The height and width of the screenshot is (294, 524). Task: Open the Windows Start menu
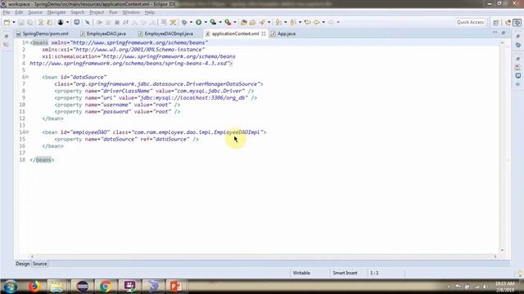tap(11, 287)
